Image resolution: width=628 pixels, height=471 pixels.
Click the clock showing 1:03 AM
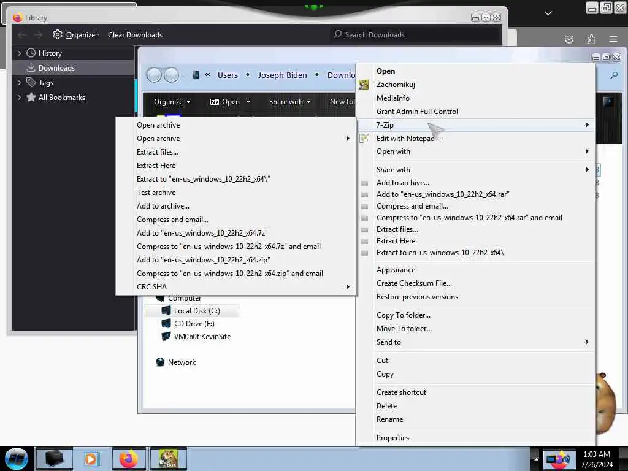[596, 454]
